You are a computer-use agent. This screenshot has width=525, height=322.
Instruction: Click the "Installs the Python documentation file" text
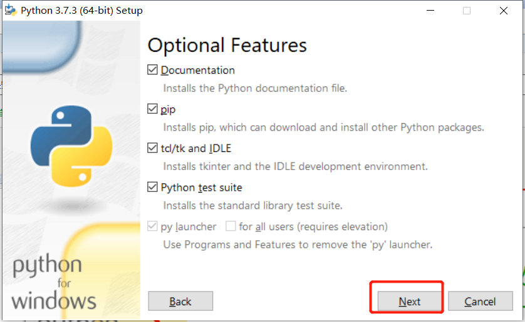[255, 88]
